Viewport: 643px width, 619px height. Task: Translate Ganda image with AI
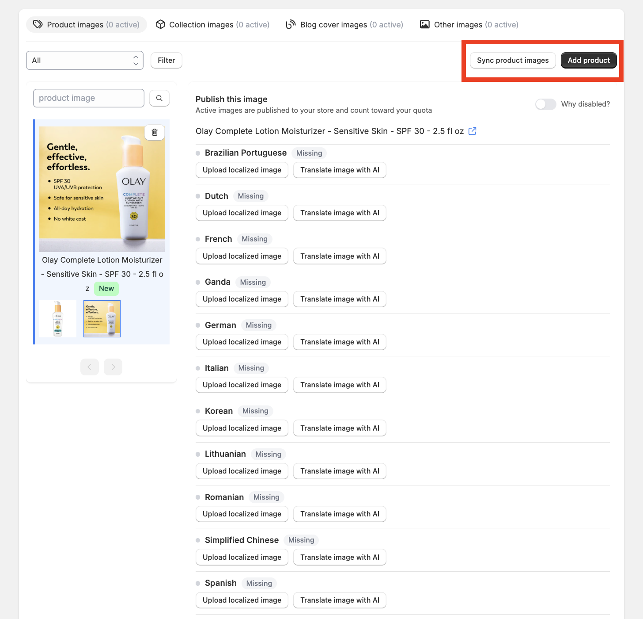340,299
